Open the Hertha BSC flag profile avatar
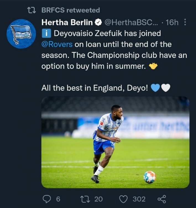Viewport: 196px width, 208px height. pyautogui.click(x=21, y=34)
